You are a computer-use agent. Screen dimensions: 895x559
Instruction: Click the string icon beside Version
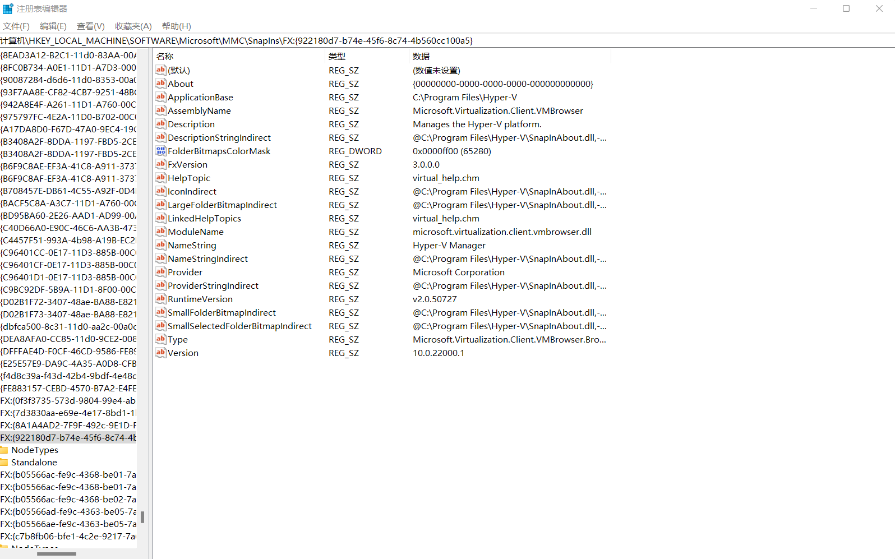(x=161, y=353)
